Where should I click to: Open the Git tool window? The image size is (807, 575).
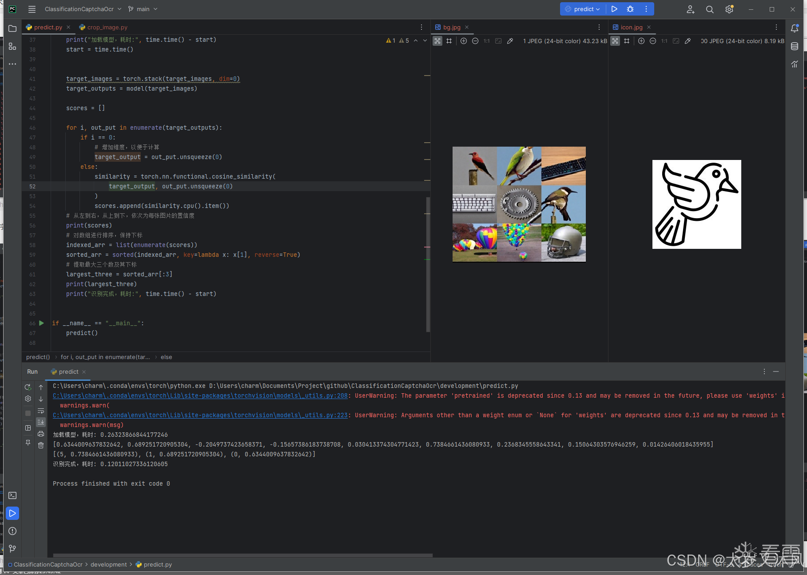click(12, 549)
